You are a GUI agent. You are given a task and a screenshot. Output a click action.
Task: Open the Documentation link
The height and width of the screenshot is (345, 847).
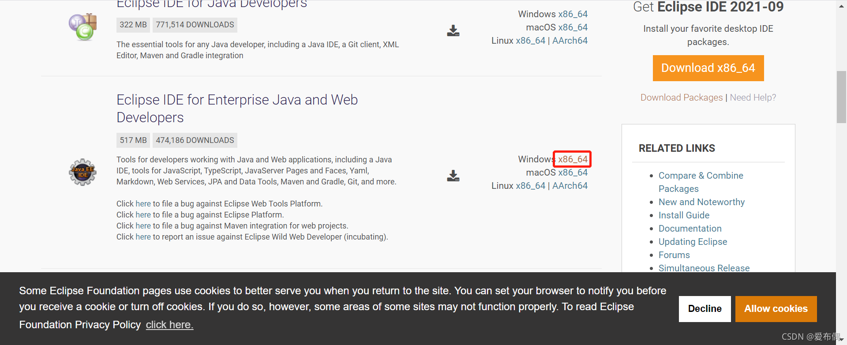pos(690,229)
